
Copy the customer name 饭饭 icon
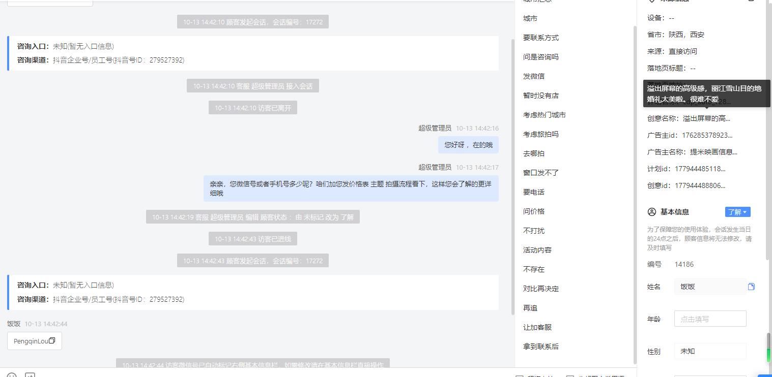[x=751, y=287]
